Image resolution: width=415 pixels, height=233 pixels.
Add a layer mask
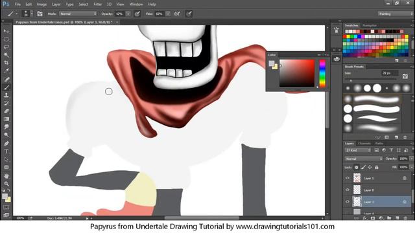[x=373, y=218]
